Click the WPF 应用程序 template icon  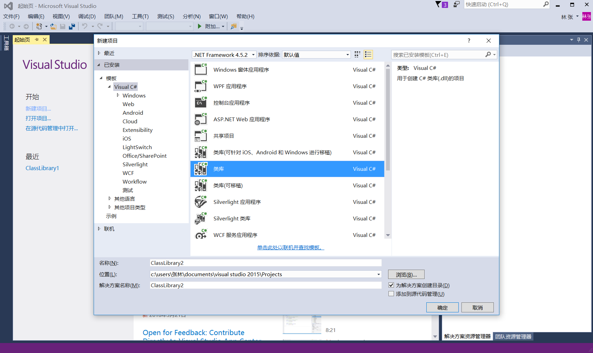(201, 86)
